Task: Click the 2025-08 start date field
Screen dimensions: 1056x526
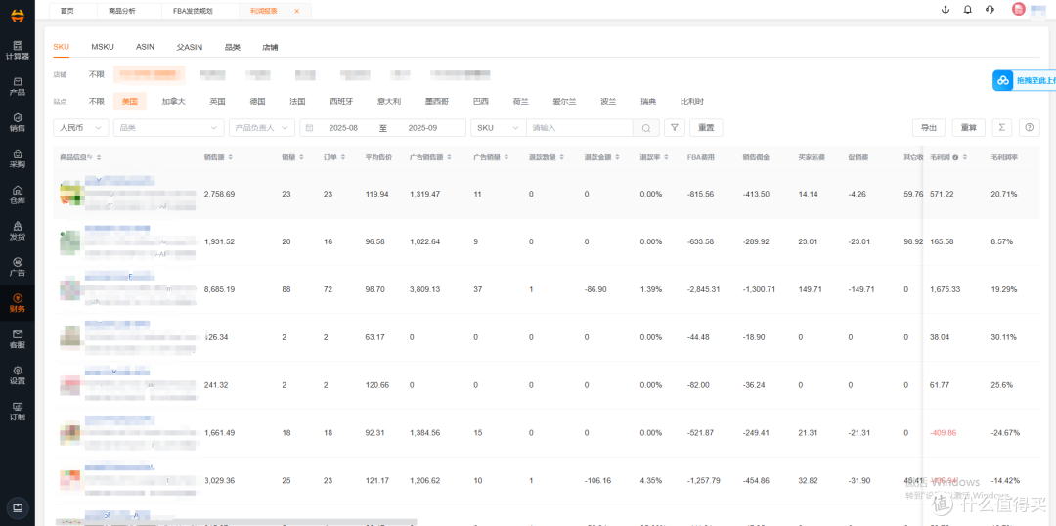Action: tap(343, 128)
